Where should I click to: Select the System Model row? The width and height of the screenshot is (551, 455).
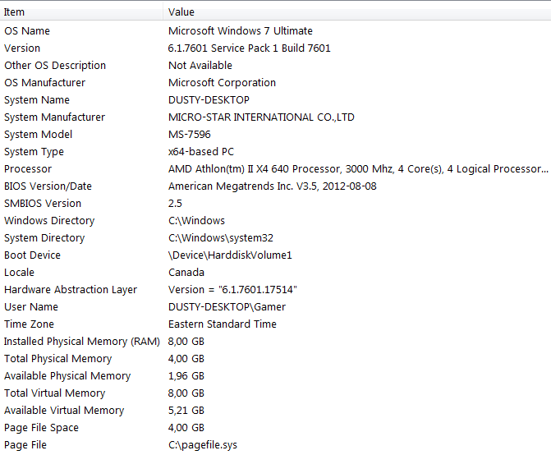click(x=276, y=134)
